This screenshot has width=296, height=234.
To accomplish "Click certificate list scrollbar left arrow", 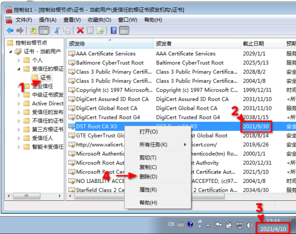I will pos(70,196).
